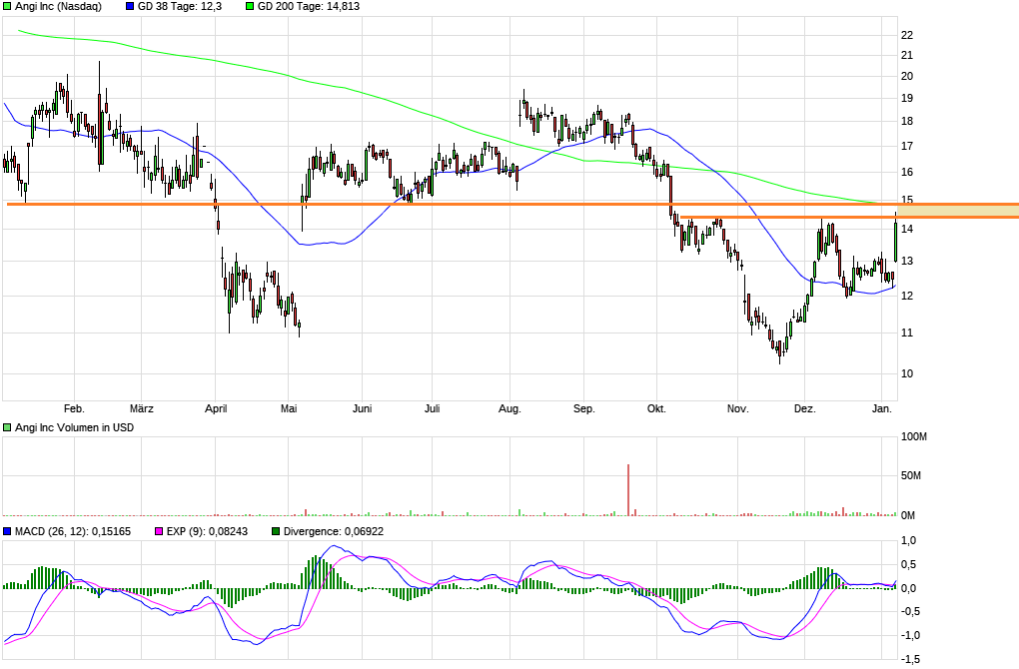Screen dimensions: 1019x669
Task: Click the Divergence: 0,06922 value text
Action: point(333,531)
